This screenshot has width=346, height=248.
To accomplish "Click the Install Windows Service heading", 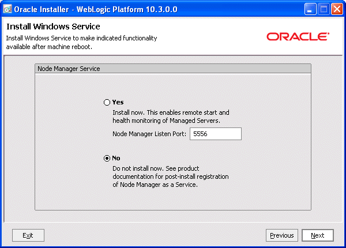I will pos(53,27).
